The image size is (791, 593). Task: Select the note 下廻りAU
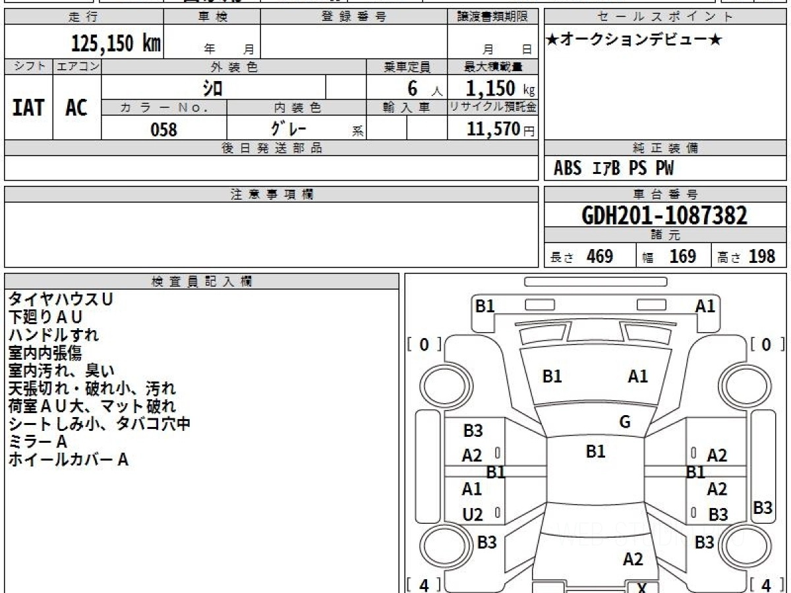[45, 317]
